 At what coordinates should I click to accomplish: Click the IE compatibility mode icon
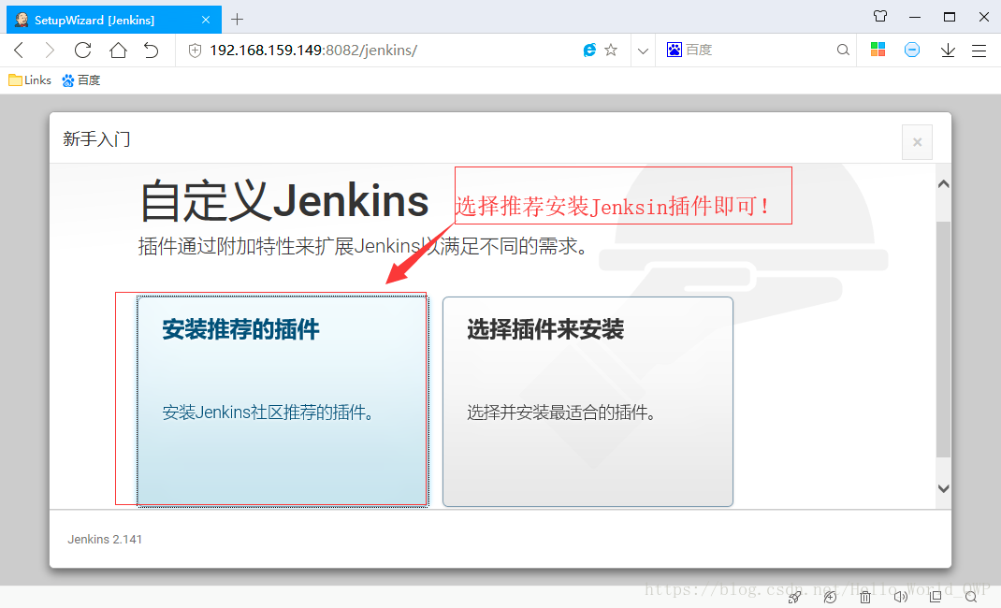coord(590,50)
